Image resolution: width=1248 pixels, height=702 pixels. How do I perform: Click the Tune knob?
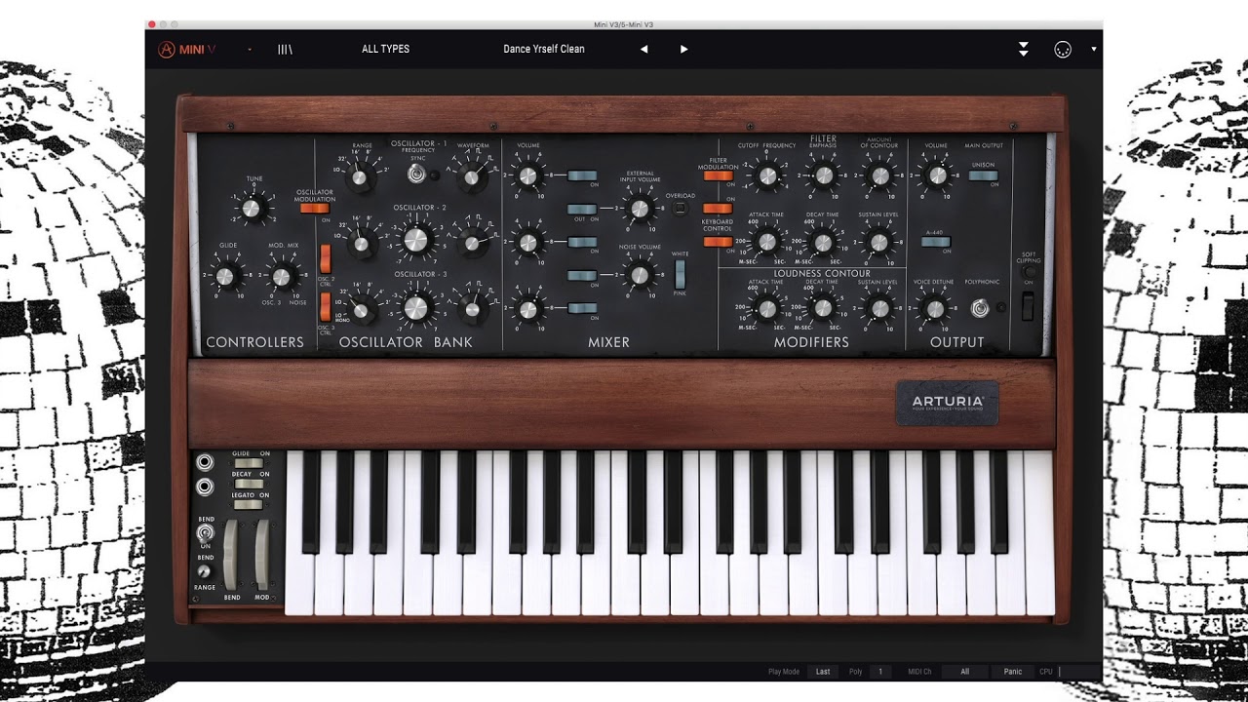(x=253, y=208)
